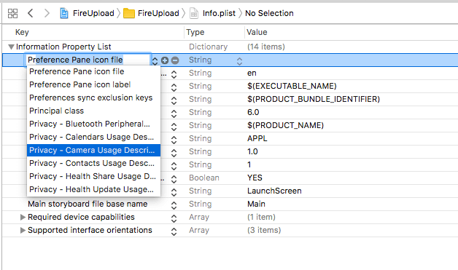Viewport: 458px width, 270px height.
Task: Click stepper on row with value 6.0
Action: point(174,114)
